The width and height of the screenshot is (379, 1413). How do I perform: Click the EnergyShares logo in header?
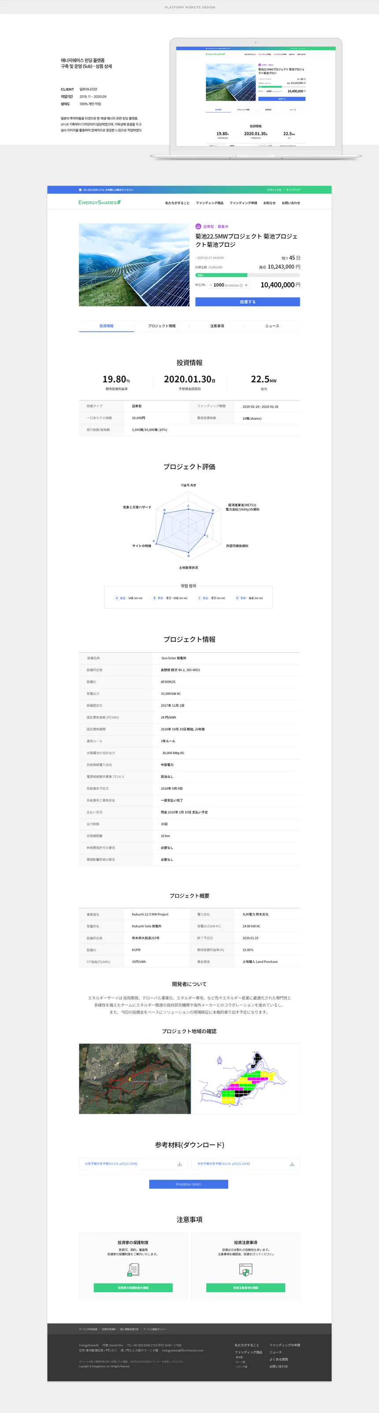(99, 202)
